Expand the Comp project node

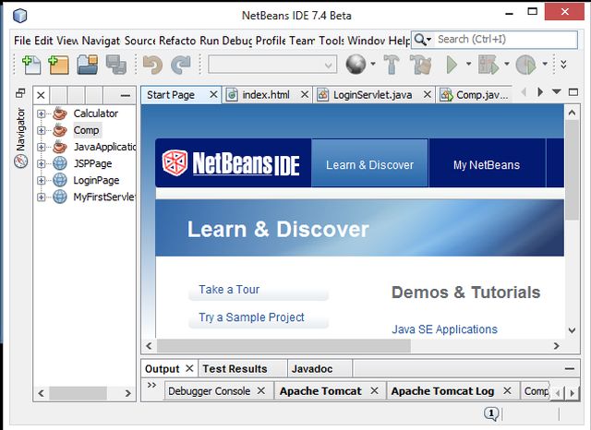pos(41,130)
